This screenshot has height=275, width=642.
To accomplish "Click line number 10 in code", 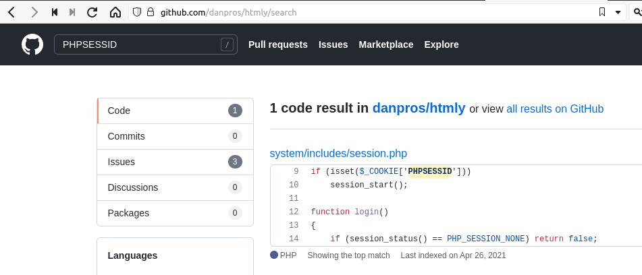I will pos(294,185).
